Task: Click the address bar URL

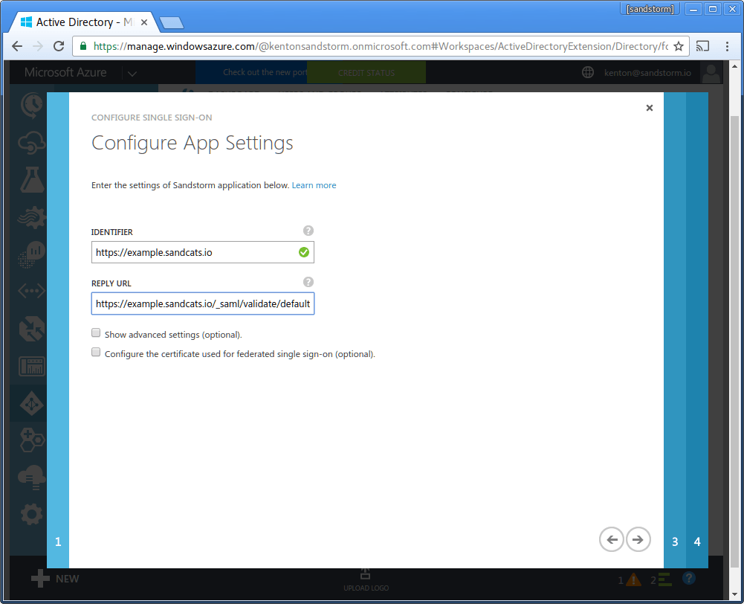Action: point(381,46)
